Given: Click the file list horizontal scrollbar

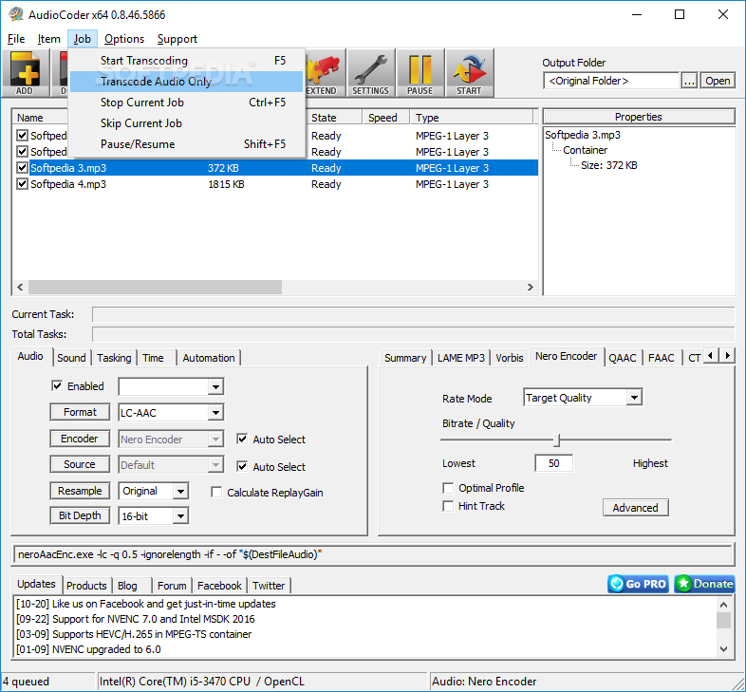Looking at the screenshot, I should tap(155, 287).
